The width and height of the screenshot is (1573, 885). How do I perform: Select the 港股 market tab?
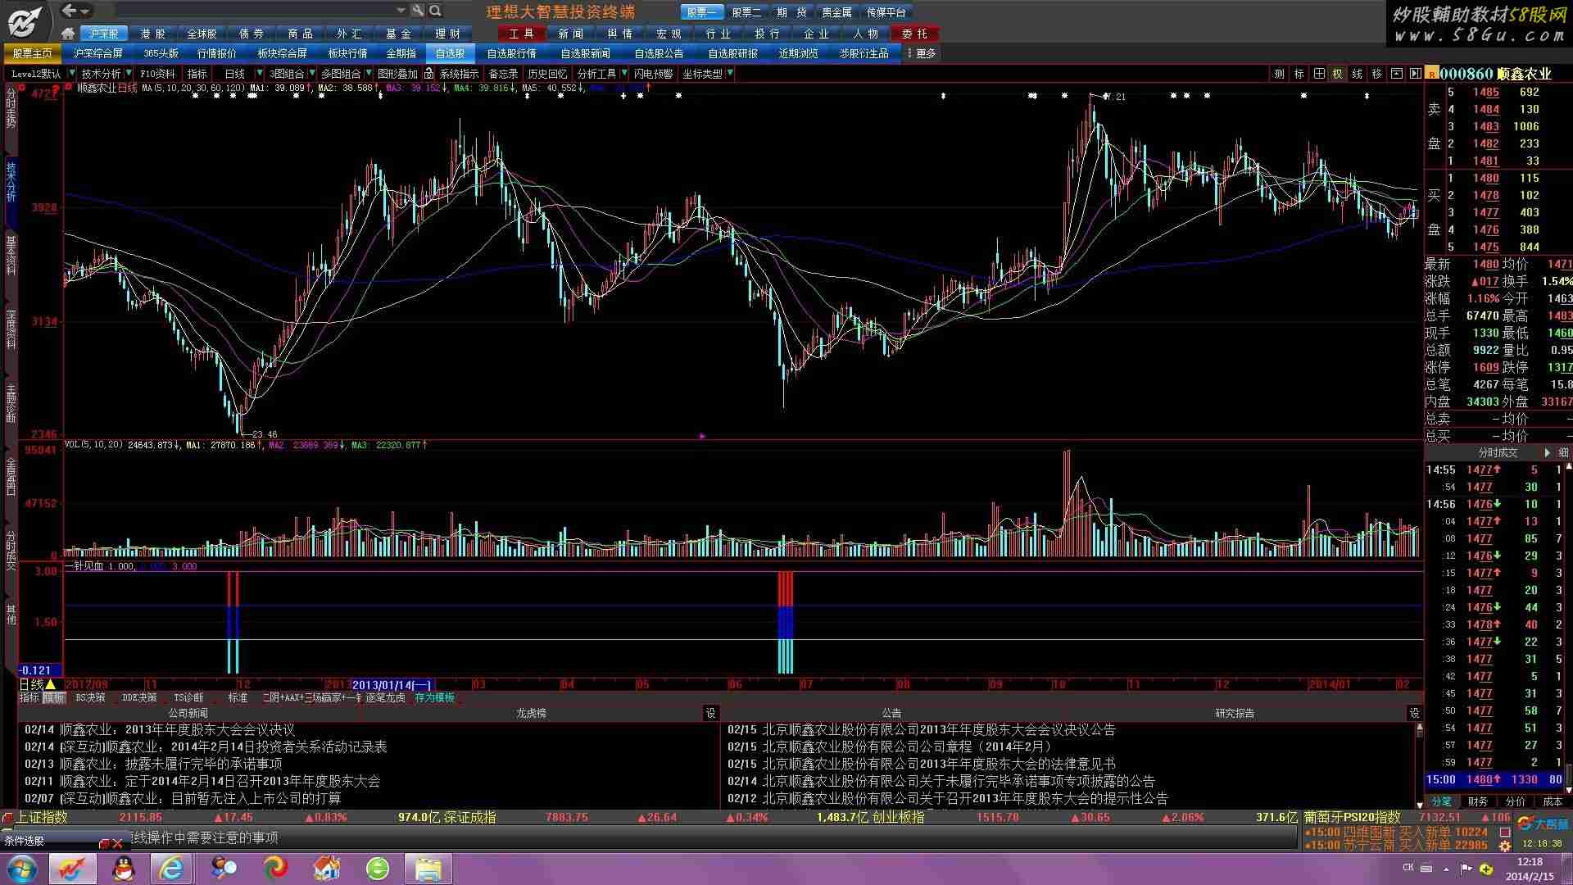(x=153, y=34)
